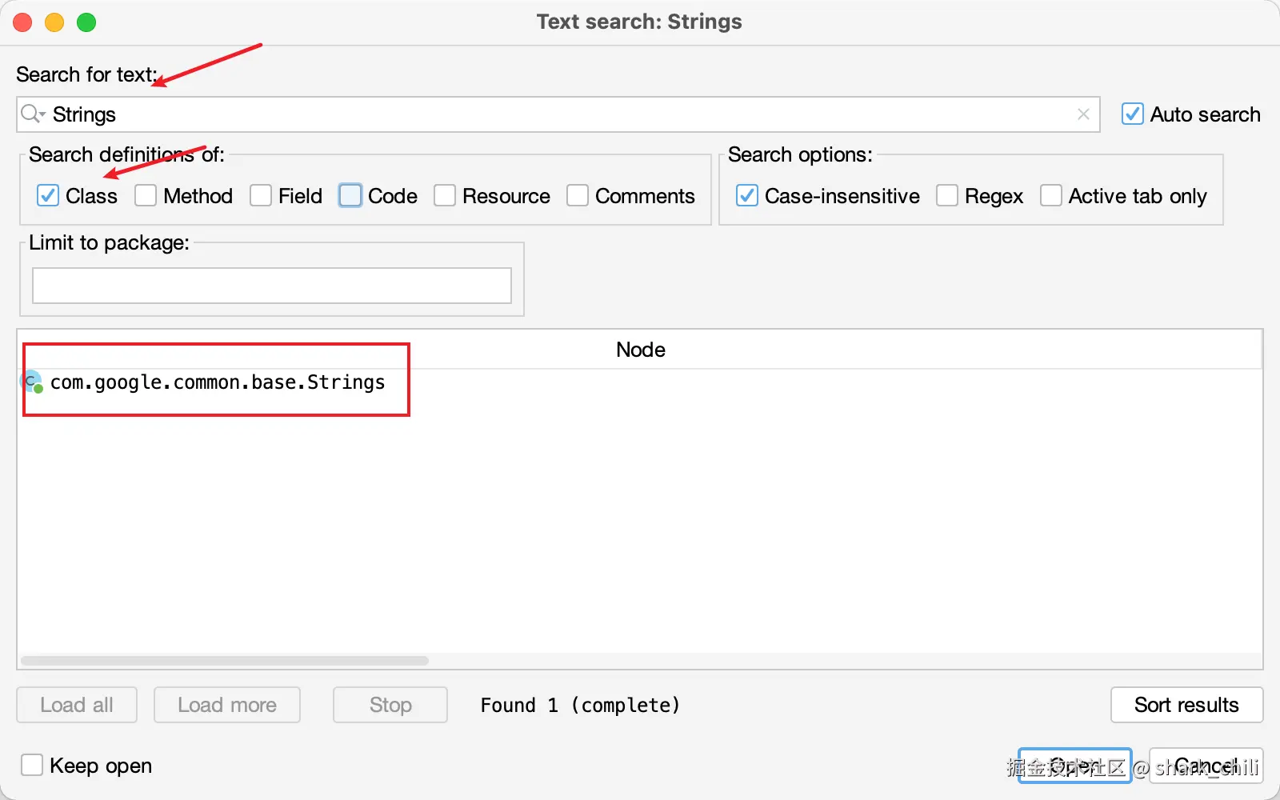Enable Regex search option
Image resolution: width=1280 pixels, height=800 pixels.
click(x=947, y=196)
